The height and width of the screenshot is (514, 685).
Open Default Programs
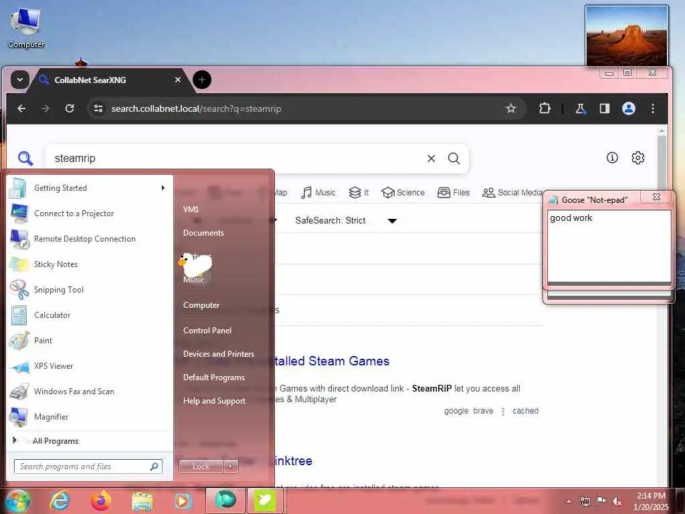214,377
